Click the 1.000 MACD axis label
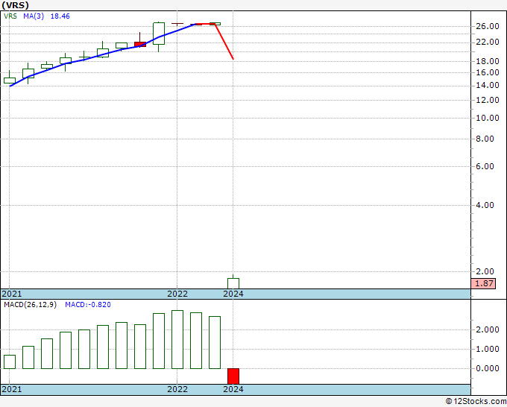This screenshot has width=507, height=407. coord(488,350)
